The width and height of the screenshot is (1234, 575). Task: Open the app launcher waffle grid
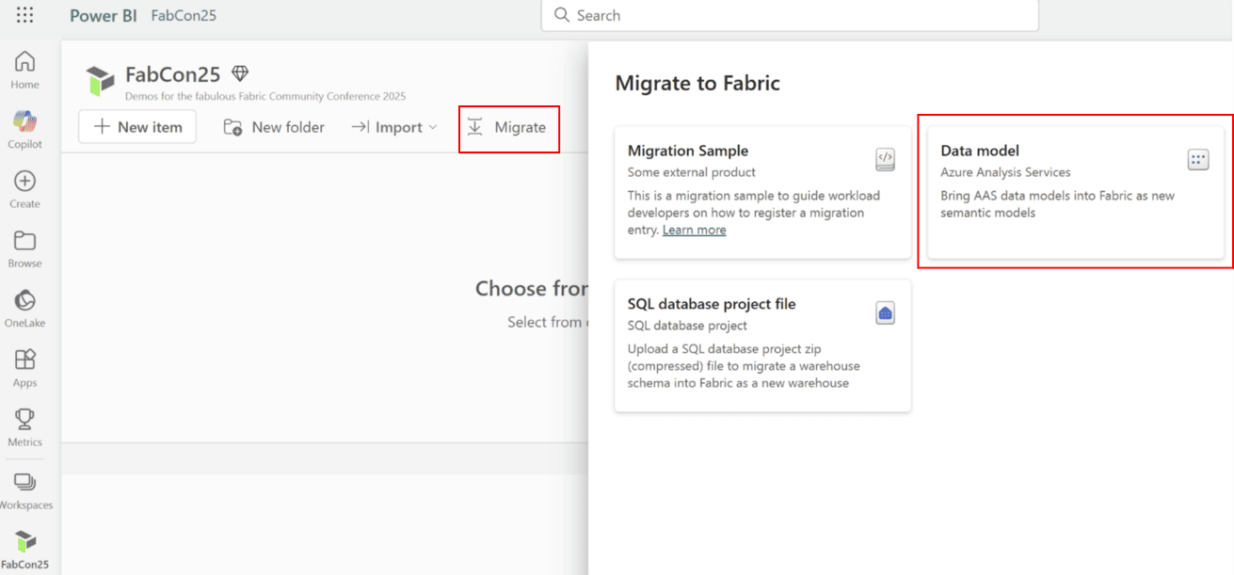tap(25, 16)
